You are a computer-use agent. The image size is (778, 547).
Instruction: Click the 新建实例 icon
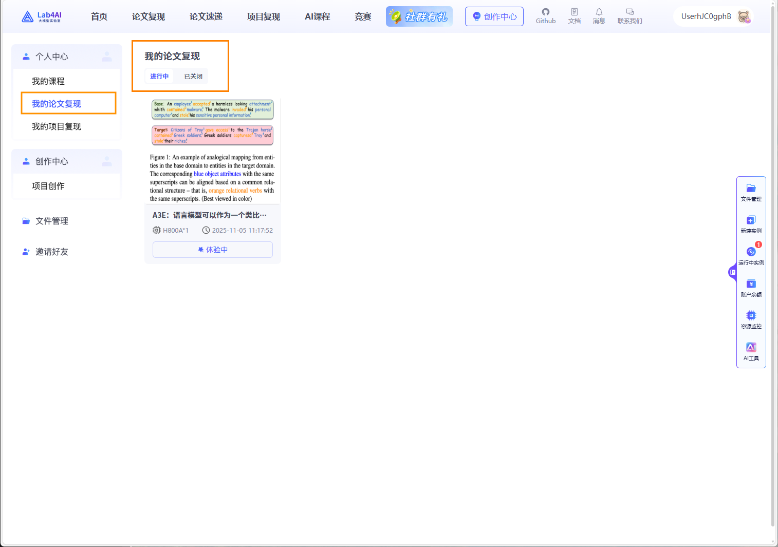click(x=751, y=224)
